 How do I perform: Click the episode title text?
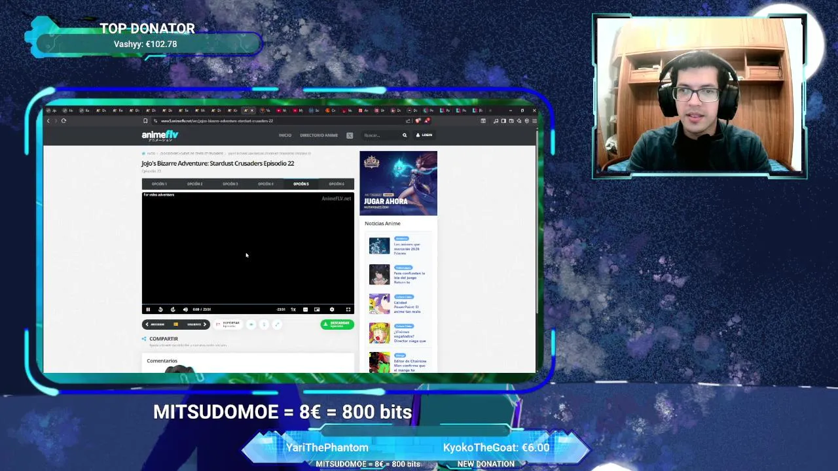coord(217,164)
